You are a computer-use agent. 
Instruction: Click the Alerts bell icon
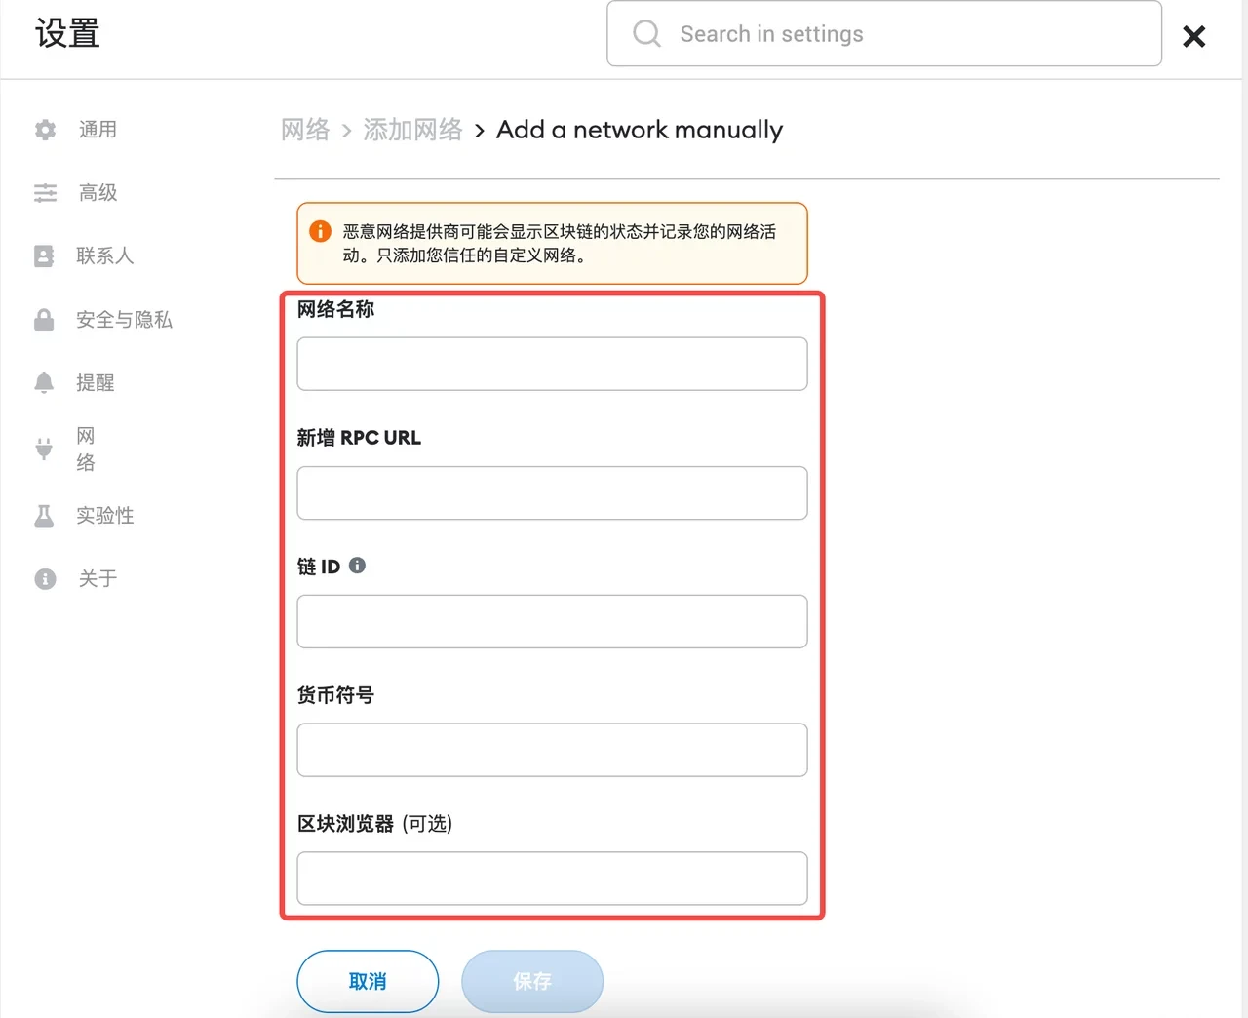44,383
